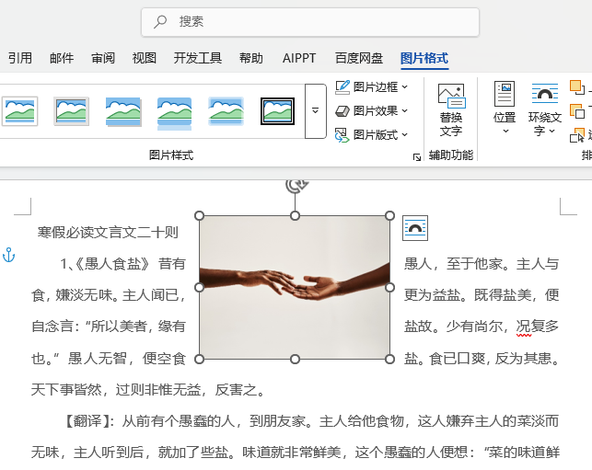This screenshot has width=592, height=470.
Task: Click the title 寒假必读文言文二十则
Action: [108, 233]
